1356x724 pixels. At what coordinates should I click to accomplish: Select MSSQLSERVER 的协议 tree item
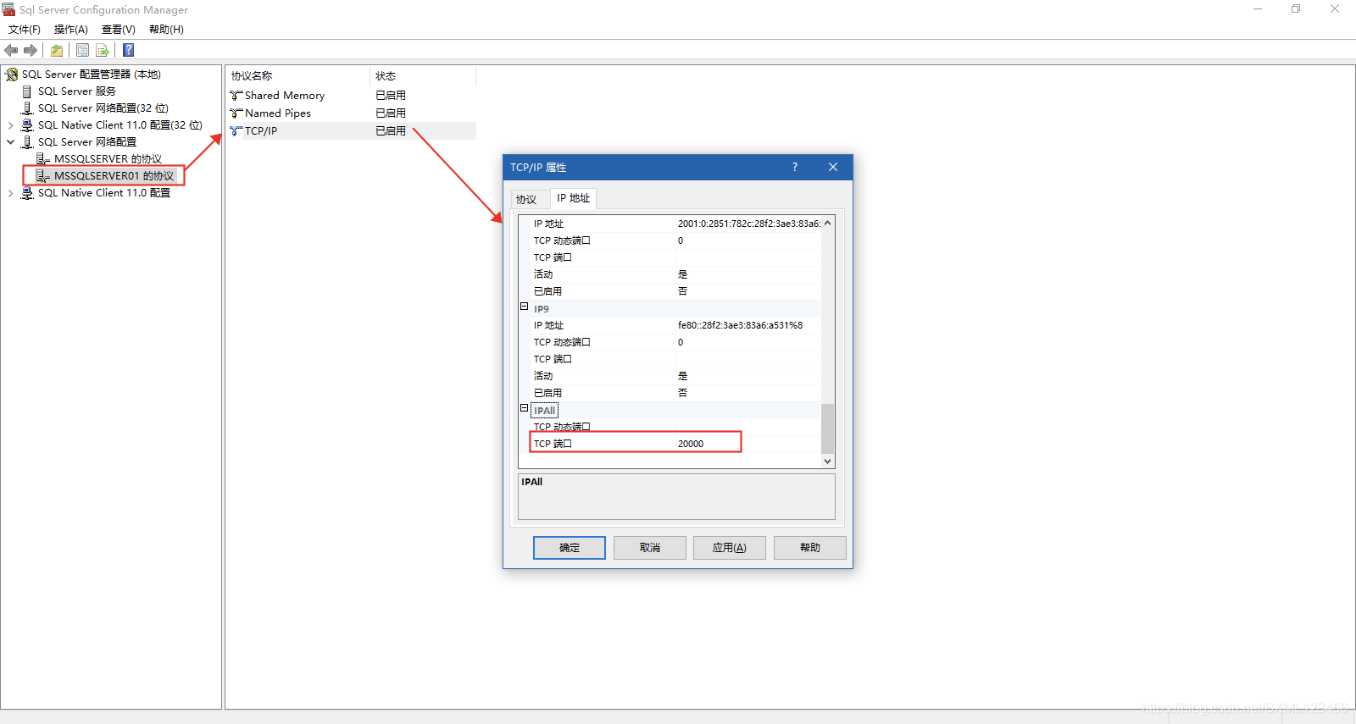[x=108, y=159]
